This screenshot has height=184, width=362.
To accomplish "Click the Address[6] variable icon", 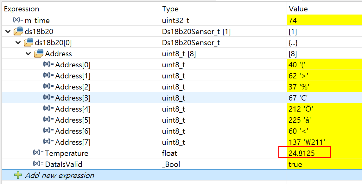I will pos(48,131).
